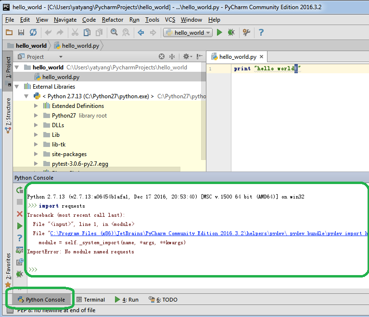Expand the Extended Definitions node
The width and height of the screenshot is (369, 317).
click(x=36, y=106)
